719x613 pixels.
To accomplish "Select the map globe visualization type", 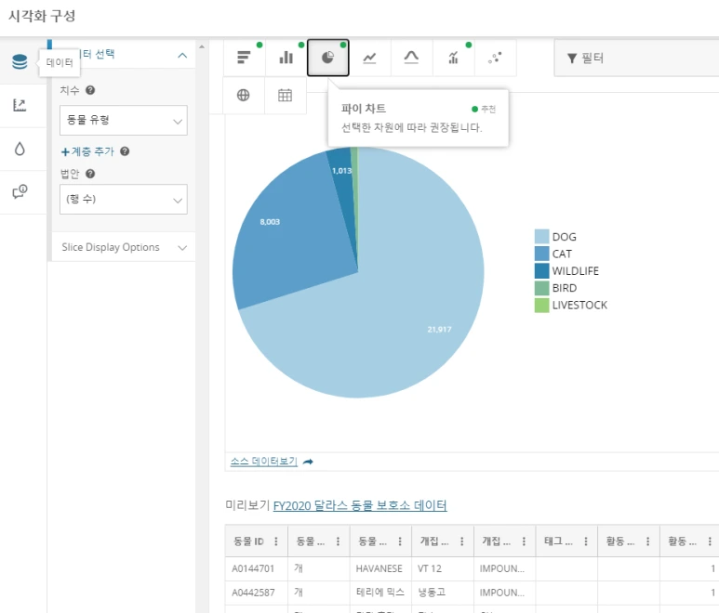I will pos(243,96).
